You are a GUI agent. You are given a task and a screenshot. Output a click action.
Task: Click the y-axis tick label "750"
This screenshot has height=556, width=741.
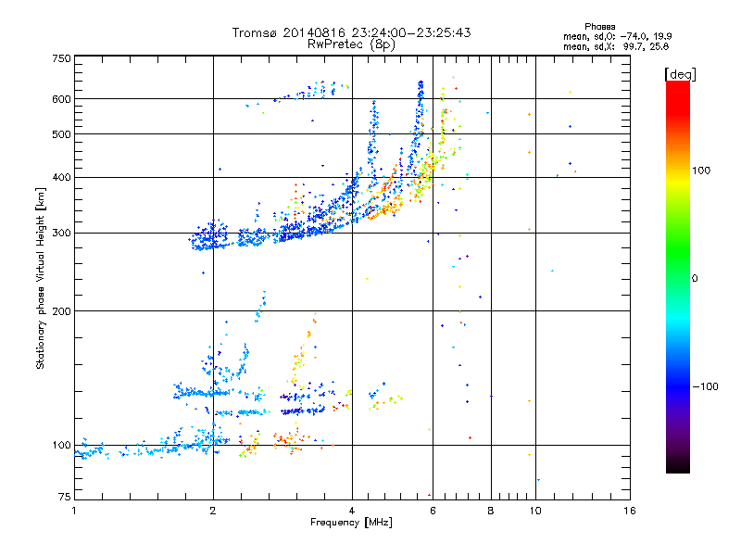pos(61,58)
